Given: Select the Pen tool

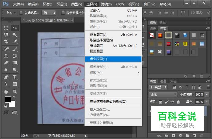Looking at the screenshot, I should 6,77.
